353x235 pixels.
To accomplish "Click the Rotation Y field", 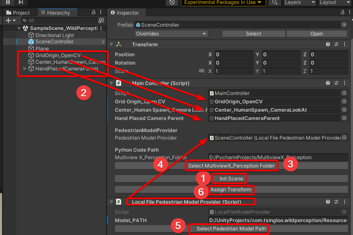I will [x=281, y=63].
